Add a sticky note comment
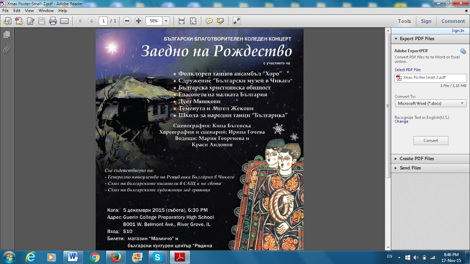Image resolution: width=470 pixels, height=264 pixels. coord(209,21)
